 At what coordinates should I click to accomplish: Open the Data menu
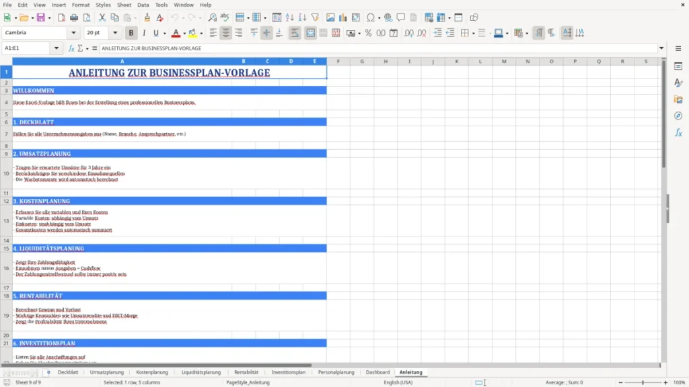coord(143,5)
